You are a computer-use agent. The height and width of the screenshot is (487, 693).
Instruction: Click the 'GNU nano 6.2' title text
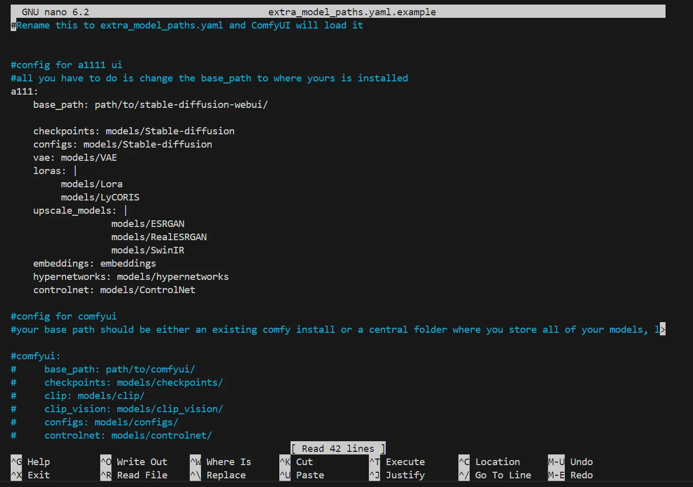point(55,12)
